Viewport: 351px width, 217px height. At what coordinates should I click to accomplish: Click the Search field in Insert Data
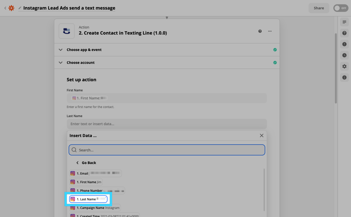click(167, 150)
